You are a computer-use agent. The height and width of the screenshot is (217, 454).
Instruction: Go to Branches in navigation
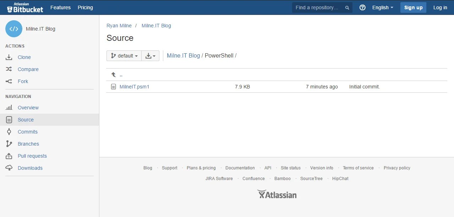pos(28,144)
